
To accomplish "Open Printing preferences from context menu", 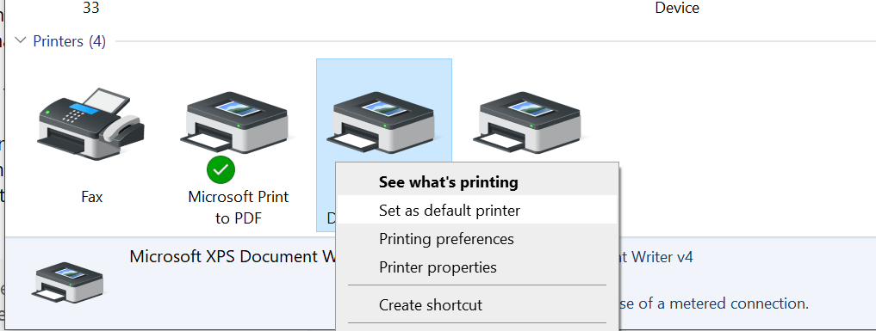I will (446, 239).
